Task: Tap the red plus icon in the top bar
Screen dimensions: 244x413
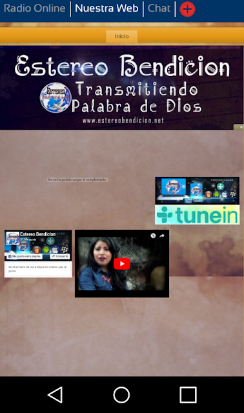Action: click(x=187, y=9)
